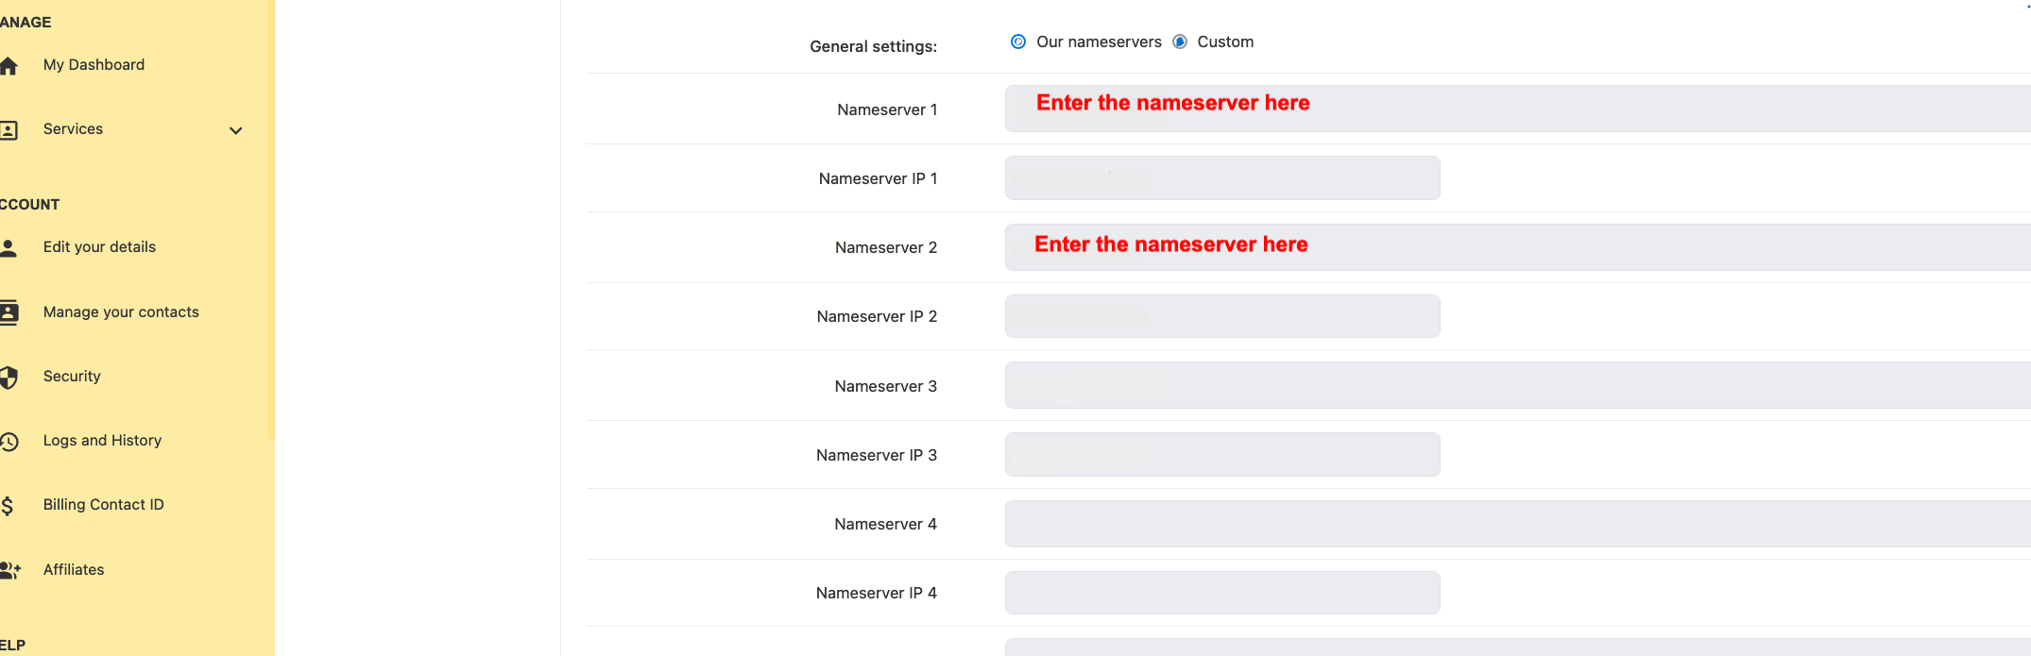Screen dimensions: 2031x656
Task: Select the Custom nameservers radio option
Action: pyautogui.click(x=1180, y=42)
